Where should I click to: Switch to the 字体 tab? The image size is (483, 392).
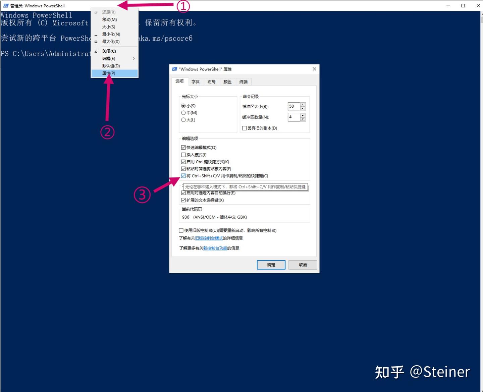[196, 81]
